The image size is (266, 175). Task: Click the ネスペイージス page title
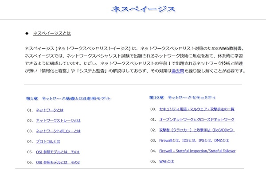coord(143,9)
